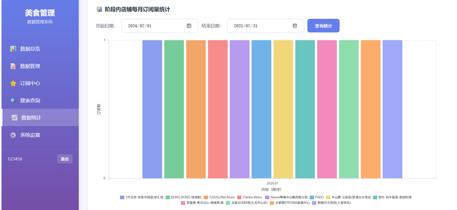Toggle legend item BONG BONG 烧酒配
457x210 pixels.
183,197
